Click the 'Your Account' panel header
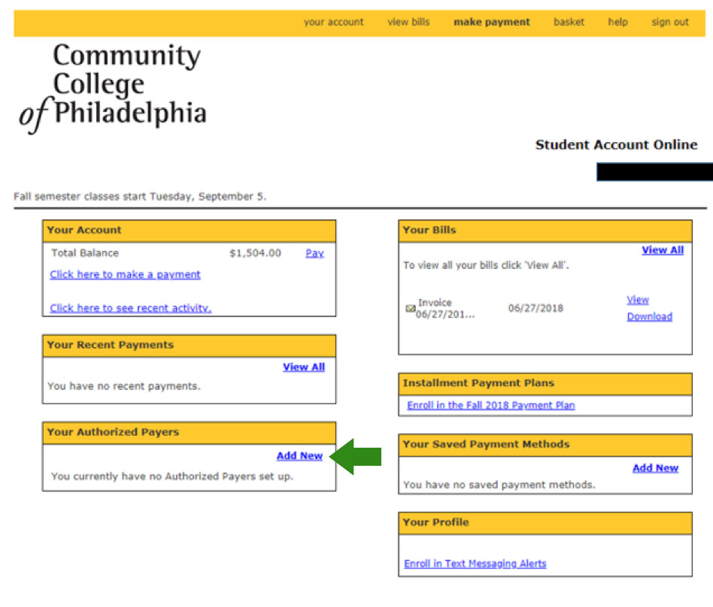 [x=190, y=231]
